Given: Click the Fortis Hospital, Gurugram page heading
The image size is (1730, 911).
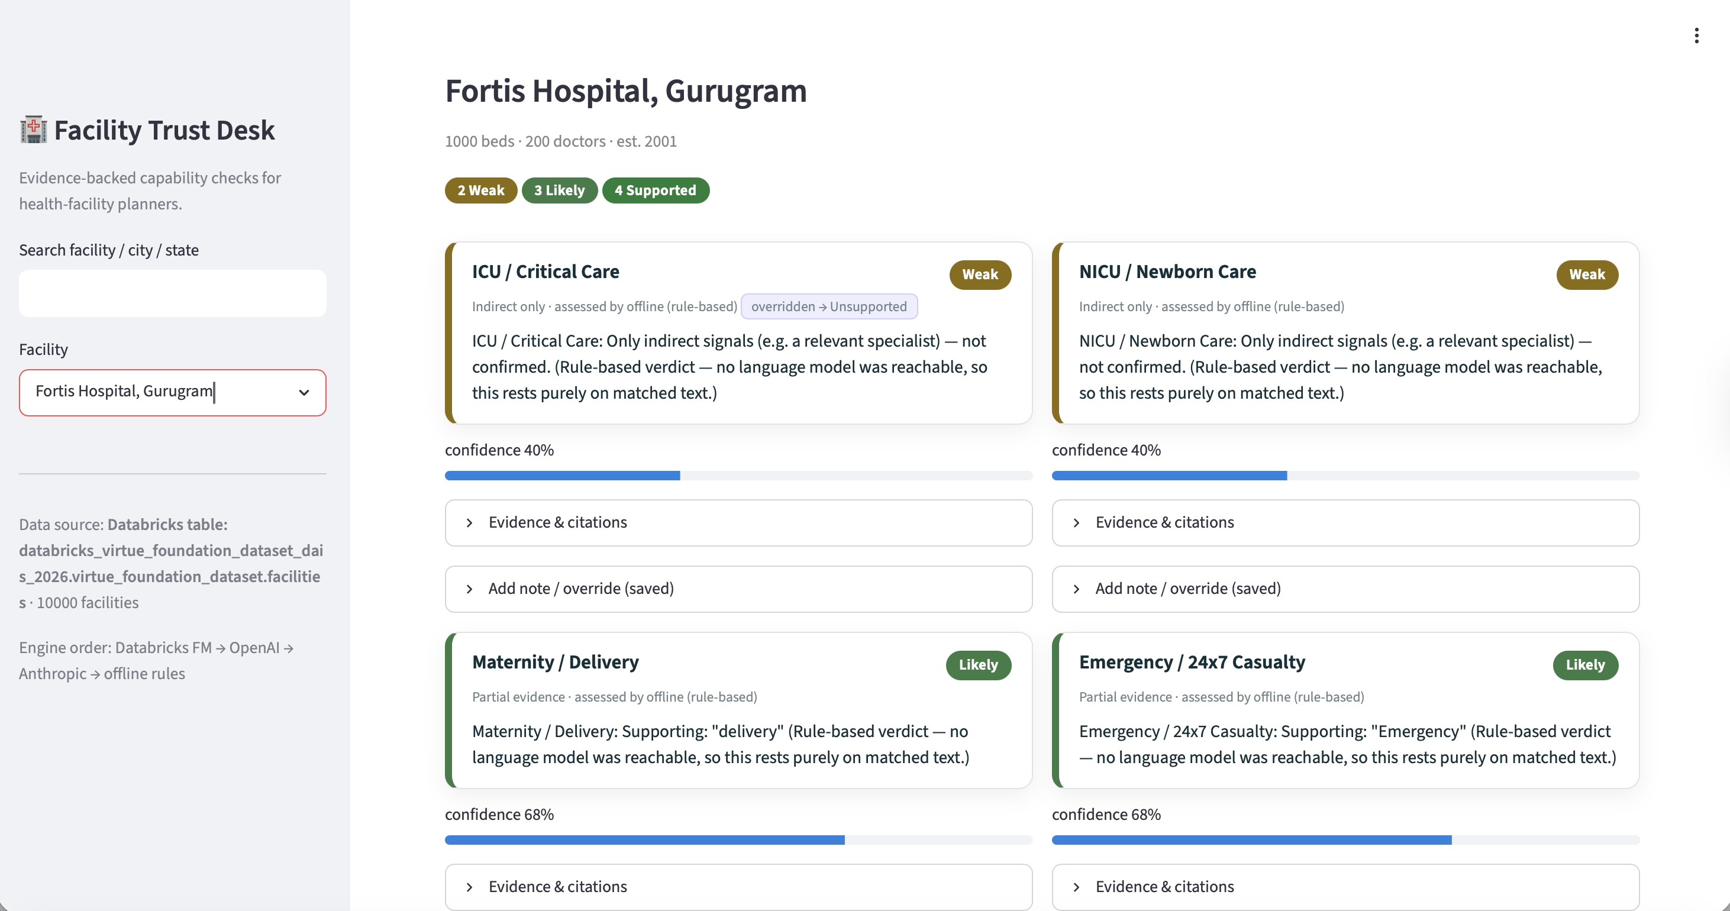Looking at the screenshot, I should 626,91.
